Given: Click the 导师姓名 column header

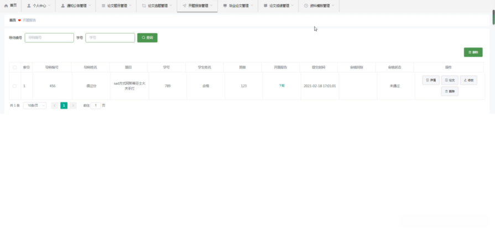Looking at the screenshot, I should [90, 67].
